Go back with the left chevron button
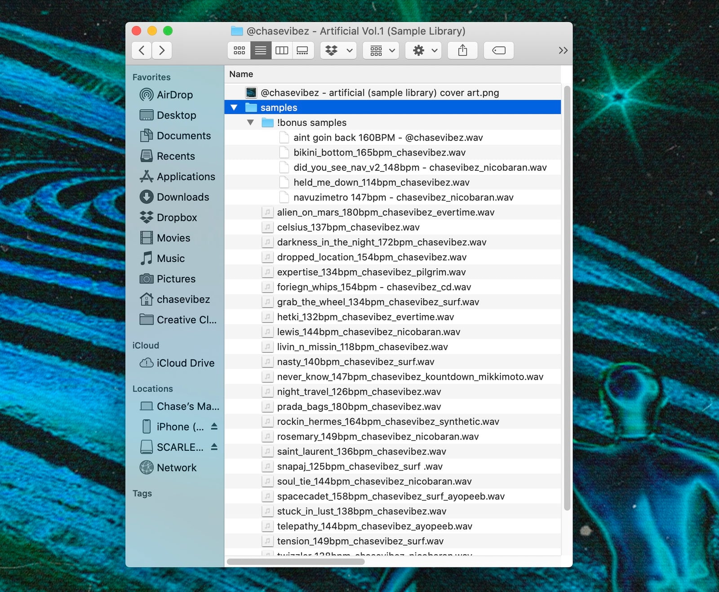Screen dimensions: 719x592 (142, 50)
